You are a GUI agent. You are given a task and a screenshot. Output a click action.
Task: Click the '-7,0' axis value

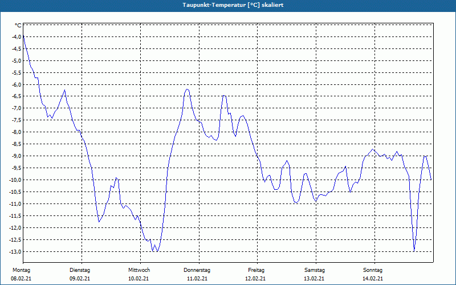pyautogui.click(x=17, y=108)
